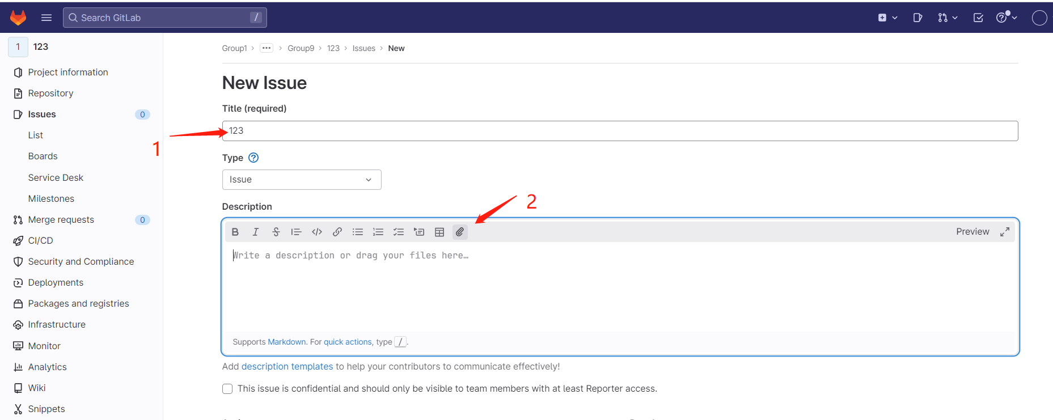Add a link using the link icon
1053x420 pixels.
[x=337, y=232]
